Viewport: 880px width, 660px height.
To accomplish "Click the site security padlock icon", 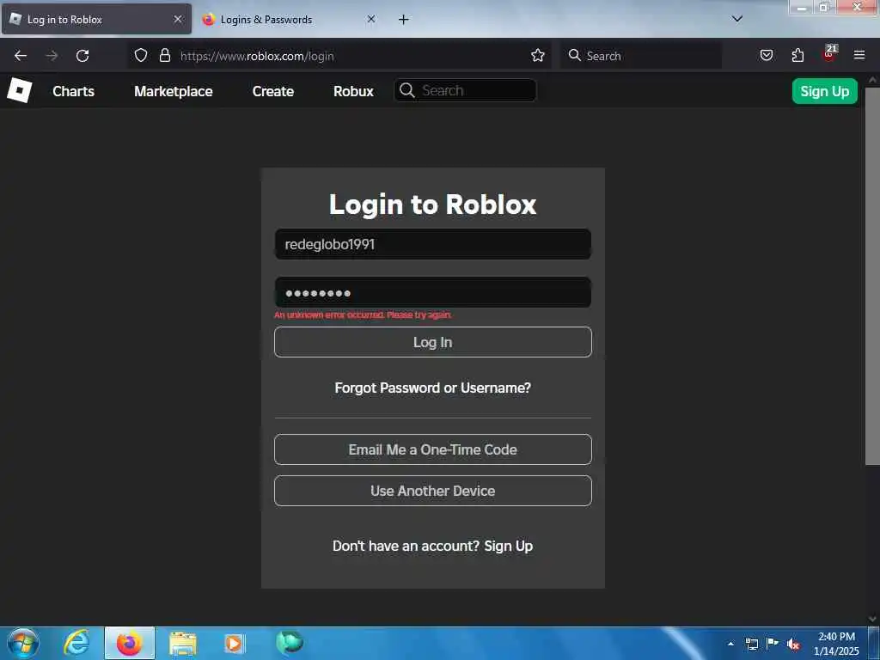I will (x=164, y=55).
